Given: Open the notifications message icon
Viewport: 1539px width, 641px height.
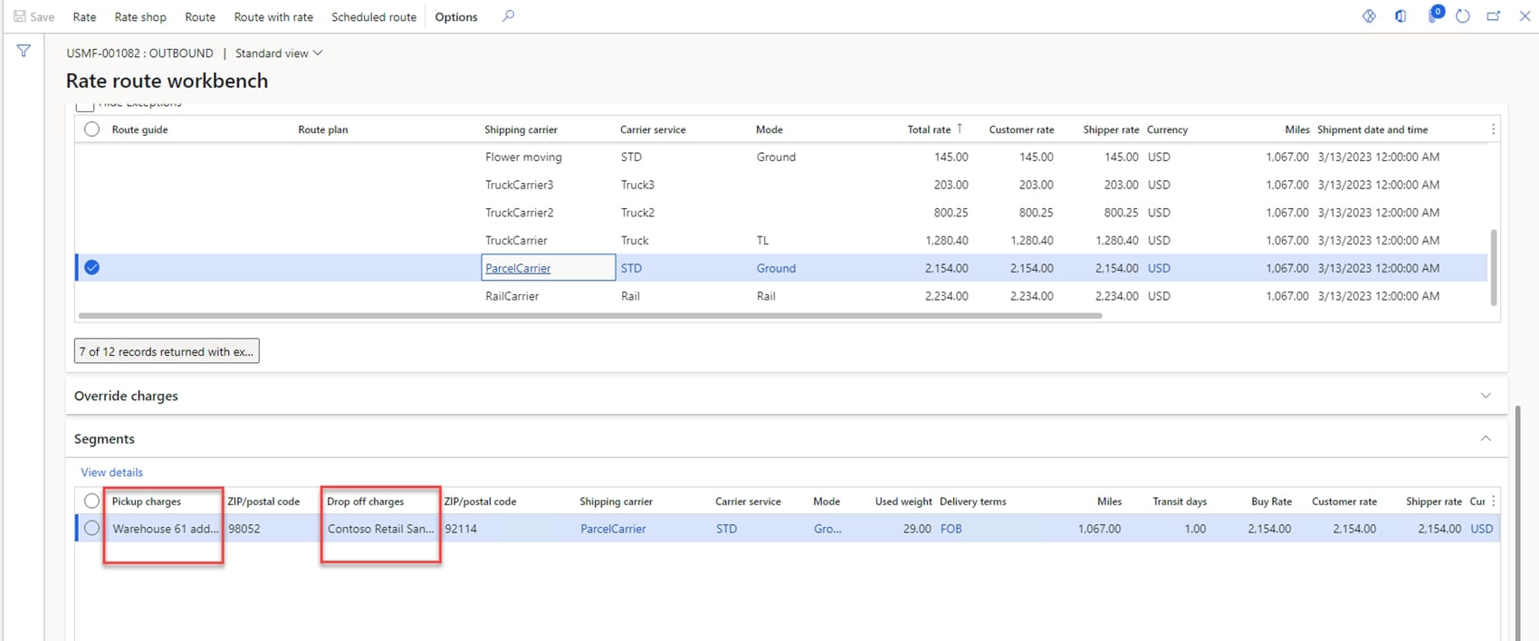Looking at the screenshot, I should pos(1434,15).
